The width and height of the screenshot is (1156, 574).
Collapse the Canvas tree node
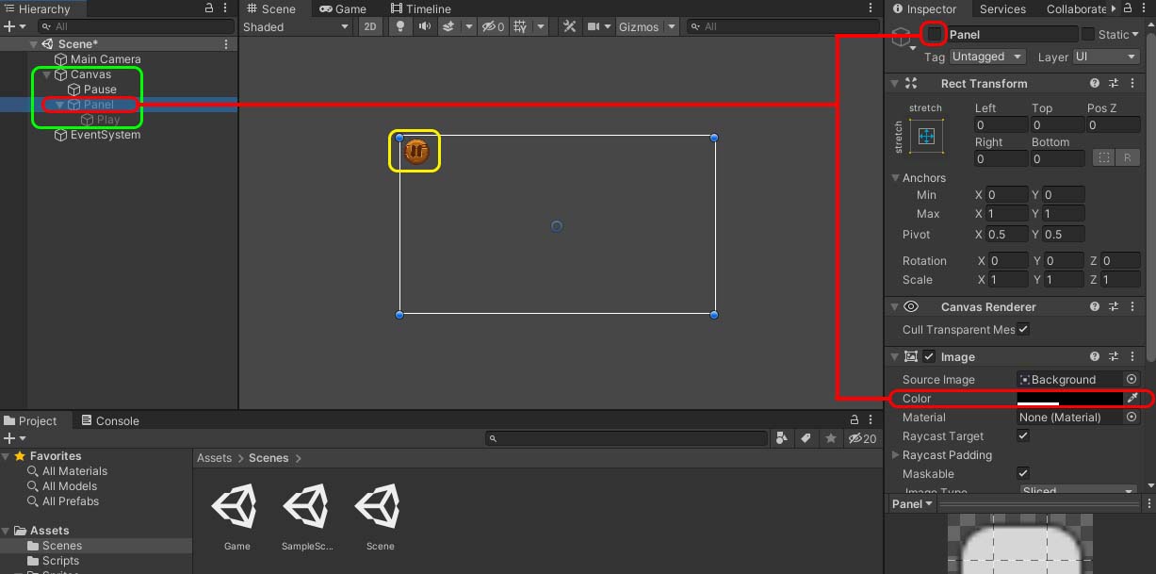(x=46, y=74)
